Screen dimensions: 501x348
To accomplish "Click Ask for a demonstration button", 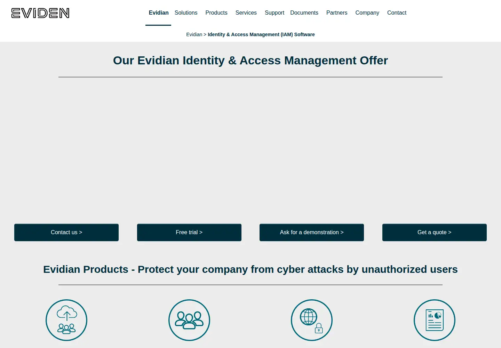I will [312, 232].
